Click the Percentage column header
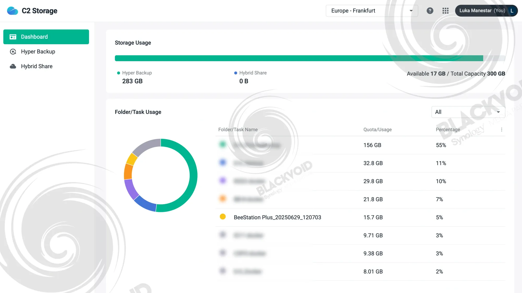Viewport: 522px width, 293px height. coord(448,130)
